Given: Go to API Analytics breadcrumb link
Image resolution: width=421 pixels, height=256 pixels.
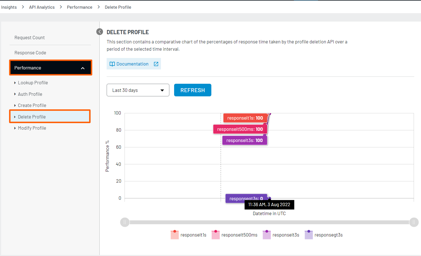Looking at the screenshot, I should pos(42,7).
